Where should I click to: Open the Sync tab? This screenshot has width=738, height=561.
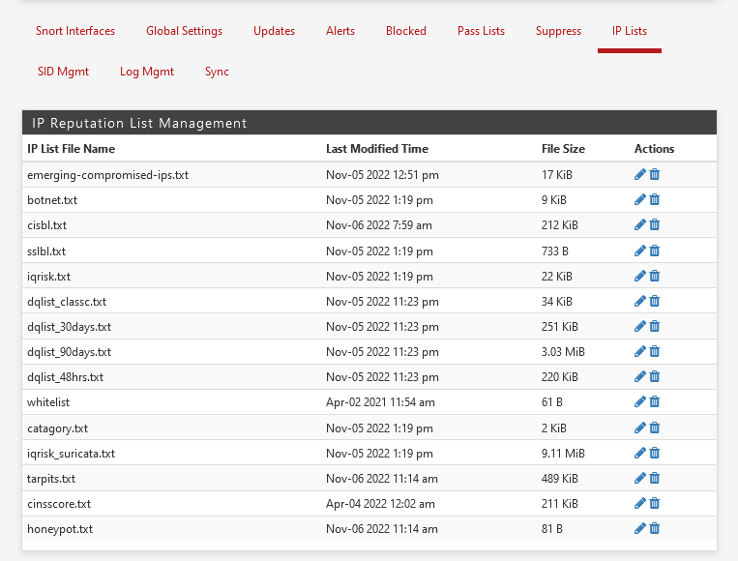pyautogui.click(x=217, y=72)
